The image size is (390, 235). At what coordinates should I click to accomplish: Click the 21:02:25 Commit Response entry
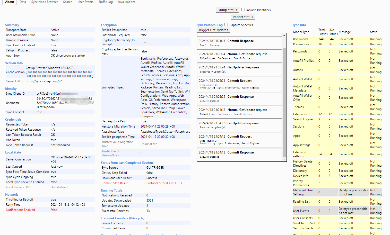click(240, 97)
